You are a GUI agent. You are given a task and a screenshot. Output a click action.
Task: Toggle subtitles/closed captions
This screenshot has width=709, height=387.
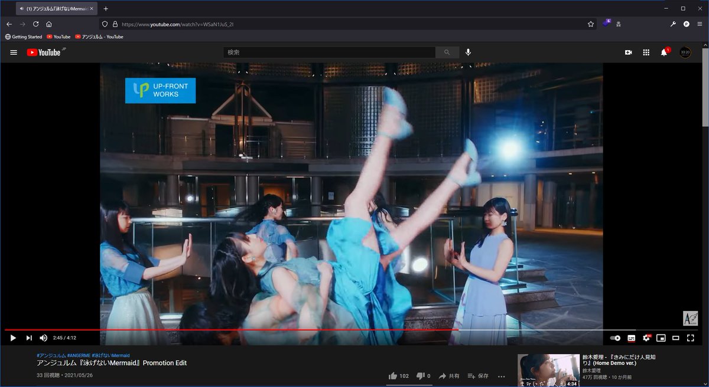pos(631,338)
